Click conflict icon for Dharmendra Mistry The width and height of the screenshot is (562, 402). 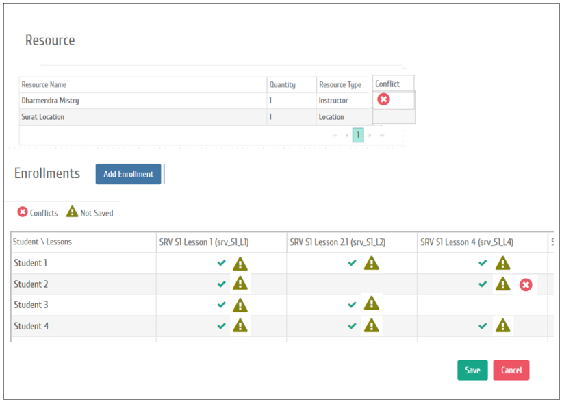click(x=384, y=100)
